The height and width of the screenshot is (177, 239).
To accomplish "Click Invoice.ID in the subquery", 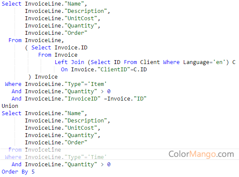I will coord(71,48).
